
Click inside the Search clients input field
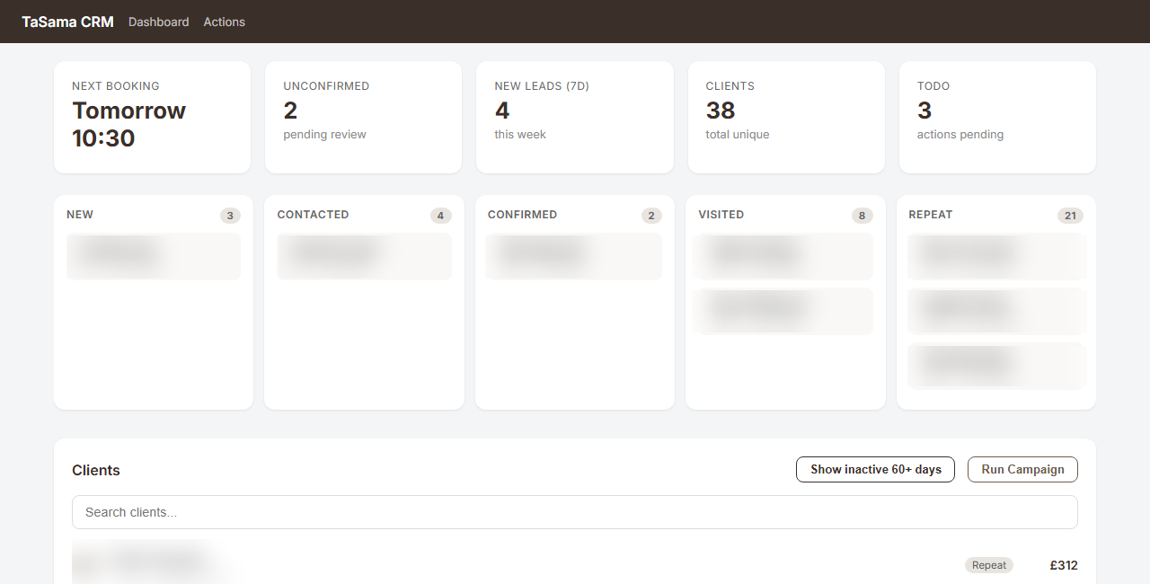tap(574, 511)
